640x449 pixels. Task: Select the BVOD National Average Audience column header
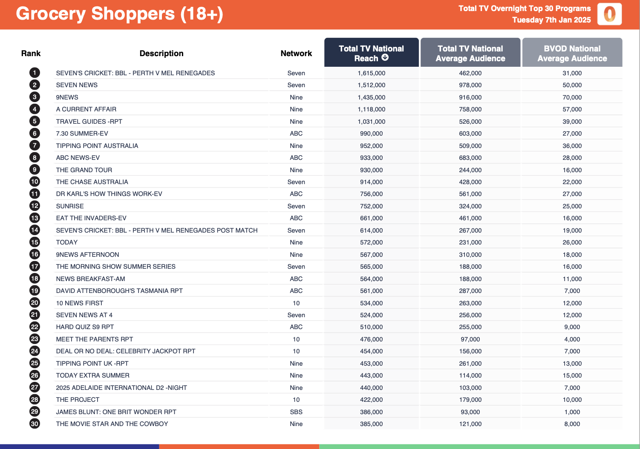[572, 53]
